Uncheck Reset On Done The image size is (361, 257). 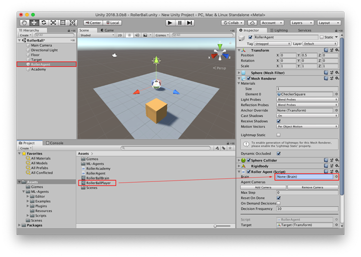tap(278, 198)
